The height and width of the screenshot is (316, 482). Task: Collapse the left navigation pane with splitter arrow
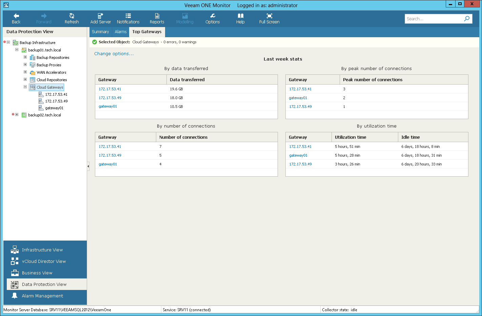click(88, 166)
